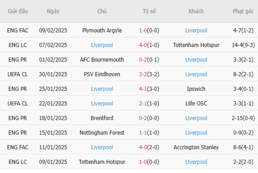Open the Accrington Stanley team link
The width and height of the screenshot is (258, 173).
click(x=196, y=147)
